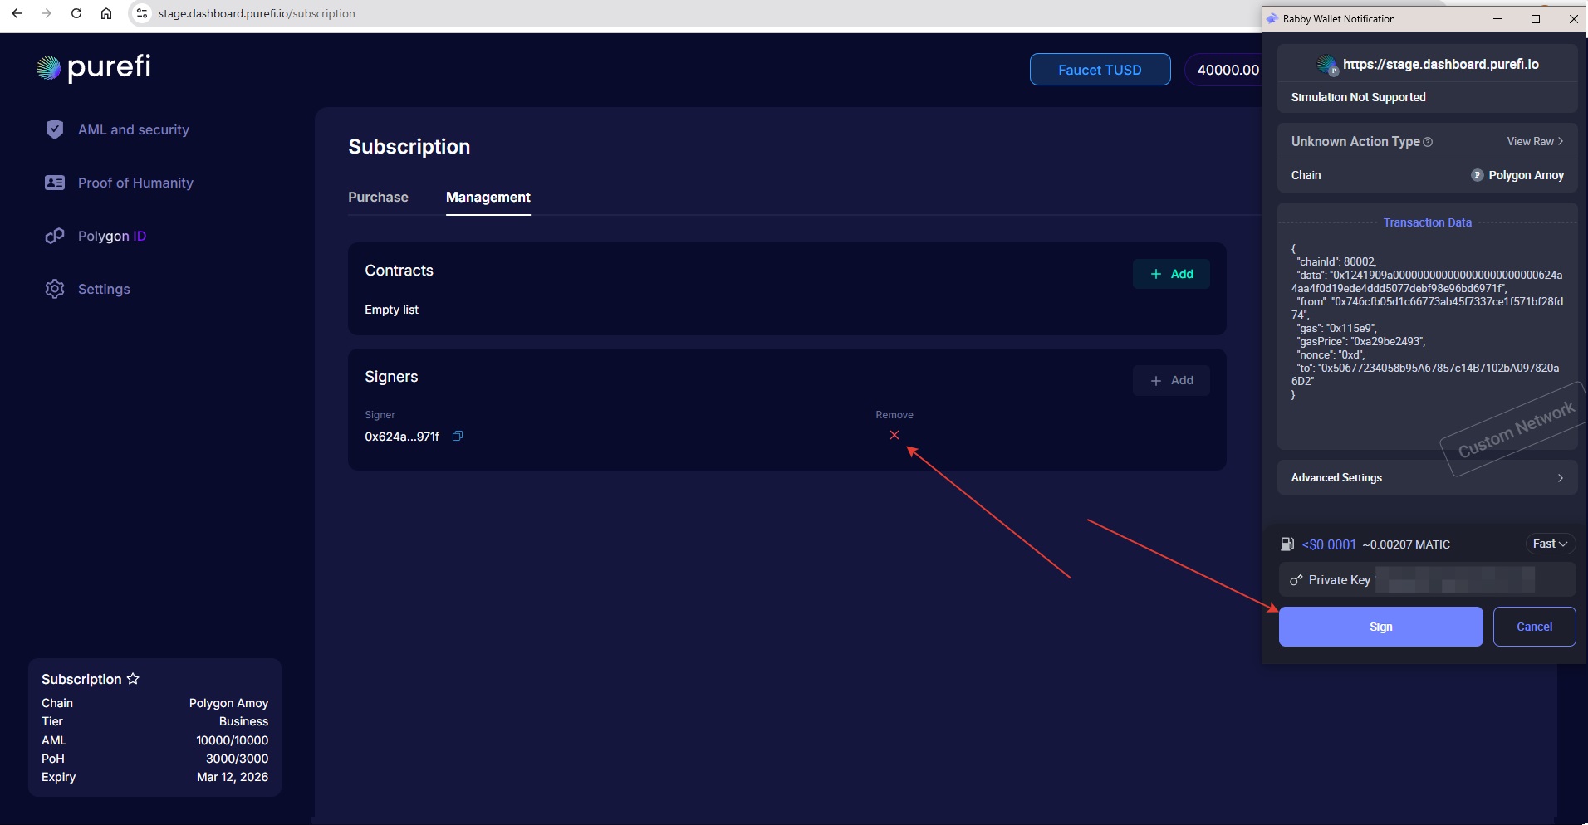Copy the signer address 0x624a...971f
Screen dimensions: 1588x825
pyautogui.click(x=457, y=436)
